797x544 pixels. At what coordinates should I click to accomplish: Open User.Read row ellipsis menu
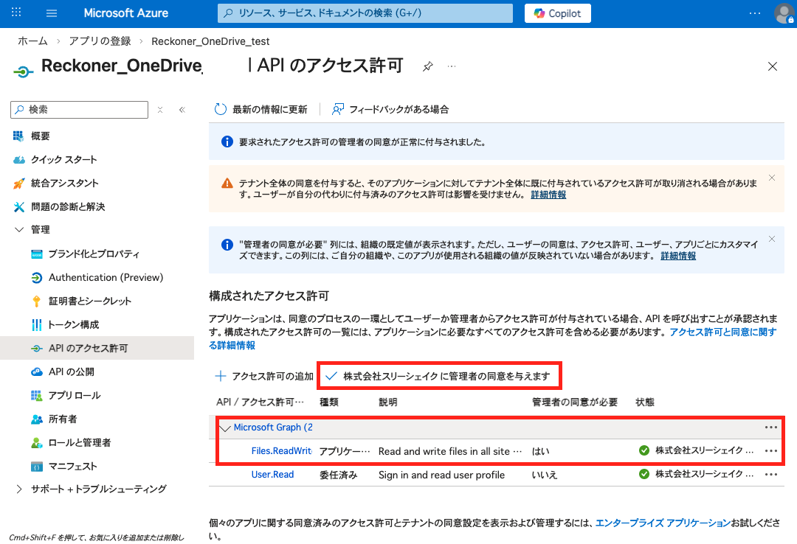pos(771,475)
